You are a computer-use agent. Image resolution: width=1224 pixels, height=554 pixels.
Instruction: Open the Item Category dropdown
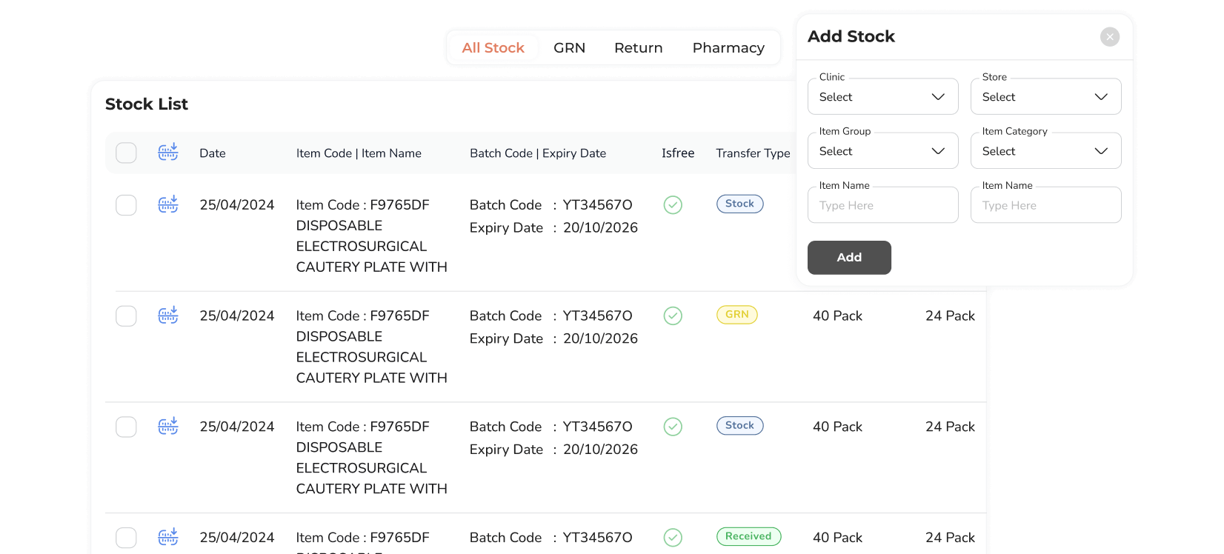click(1045, 151)
